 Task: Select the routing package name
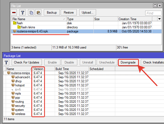pyautogui.click(x=19, y=102)
